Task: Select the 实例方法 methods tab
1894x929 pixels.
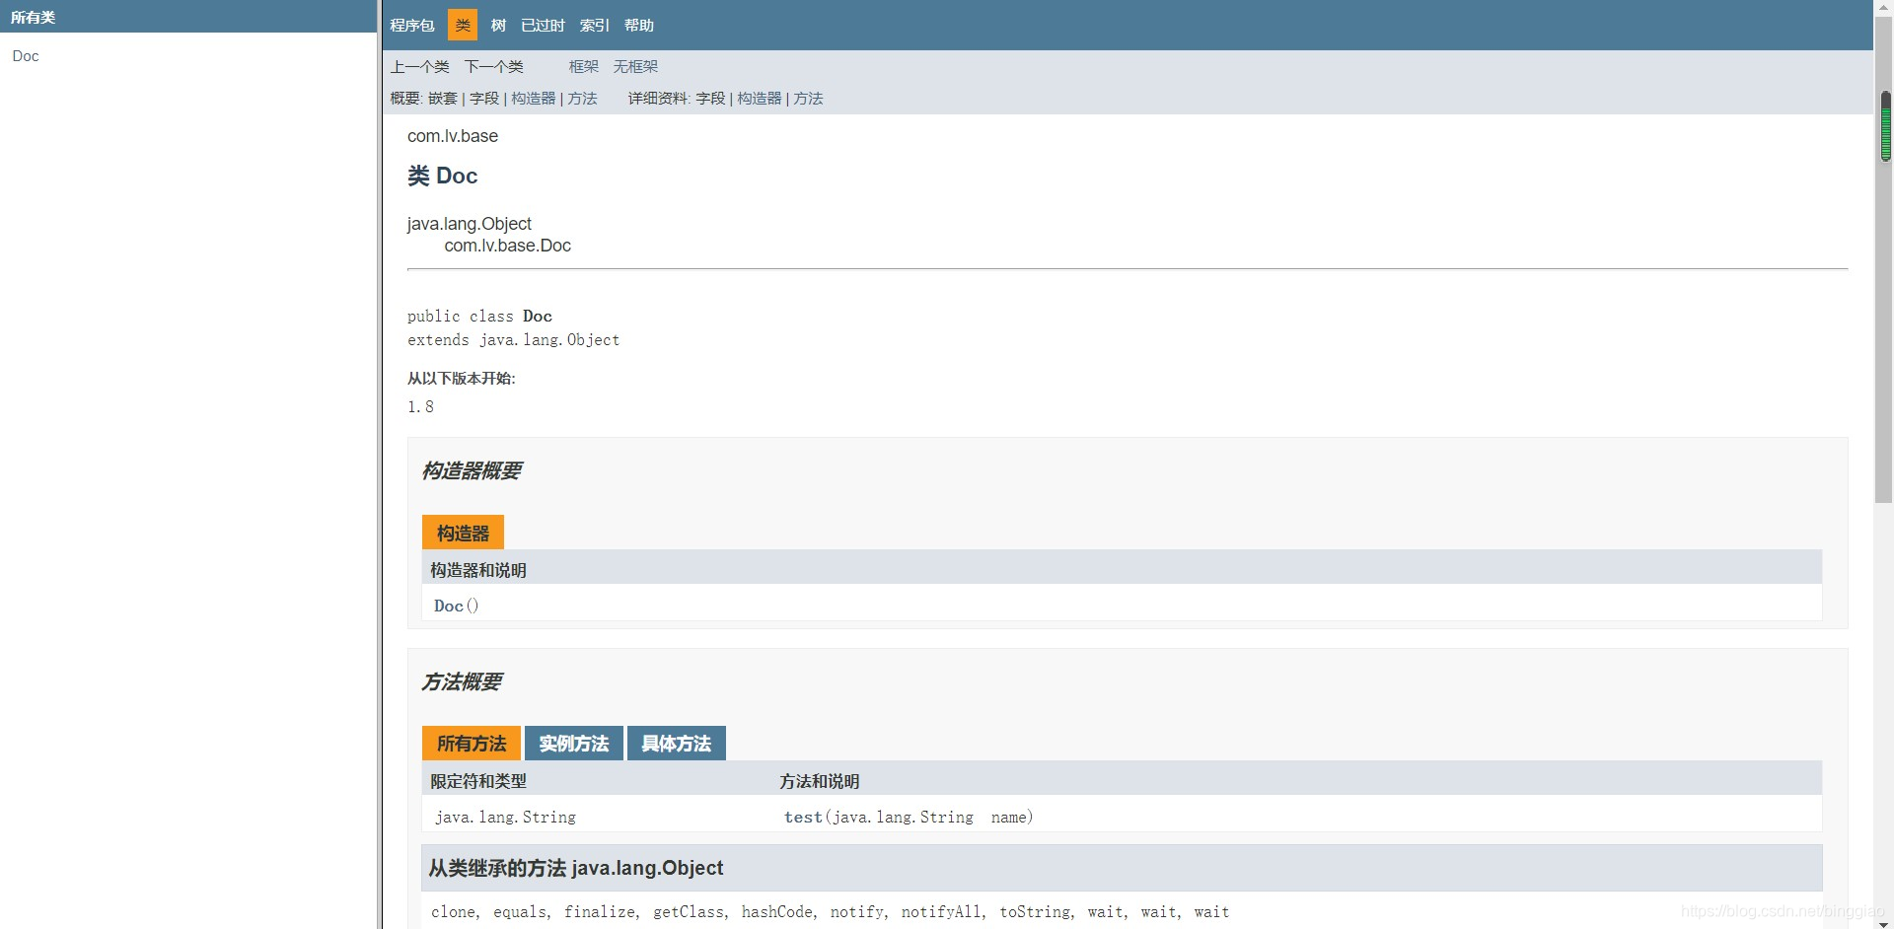Action: tap(574, 744)
